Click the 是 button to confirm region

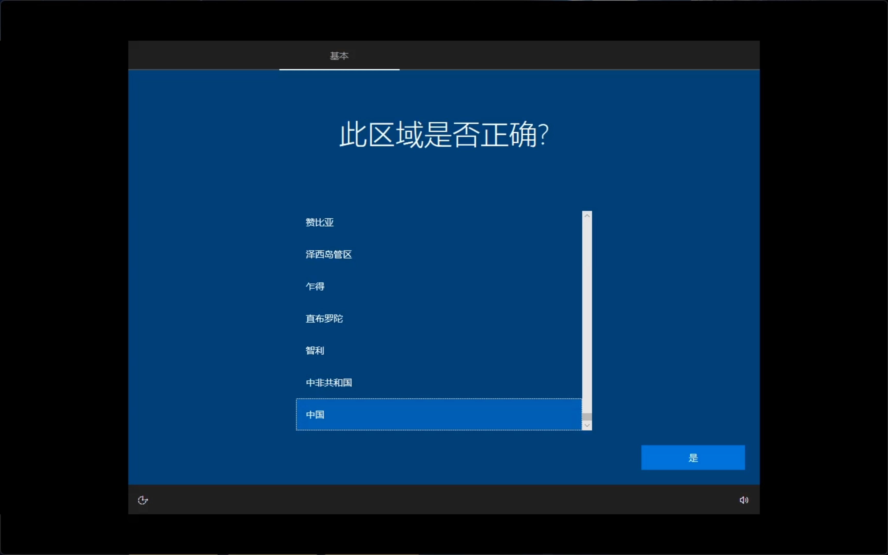pos(693,457)
